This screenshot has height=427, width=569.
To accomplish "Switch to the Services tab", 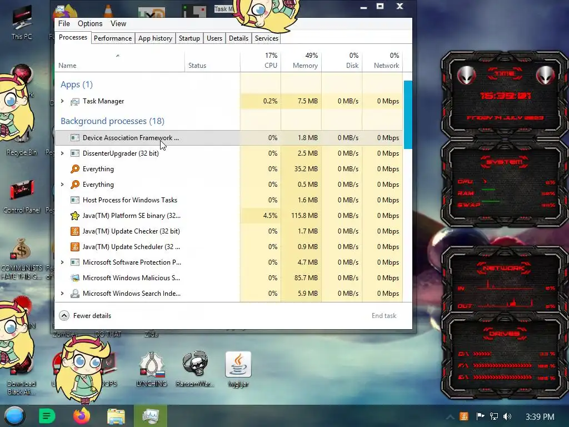I will pyautogui.click(x=266, y=38).
